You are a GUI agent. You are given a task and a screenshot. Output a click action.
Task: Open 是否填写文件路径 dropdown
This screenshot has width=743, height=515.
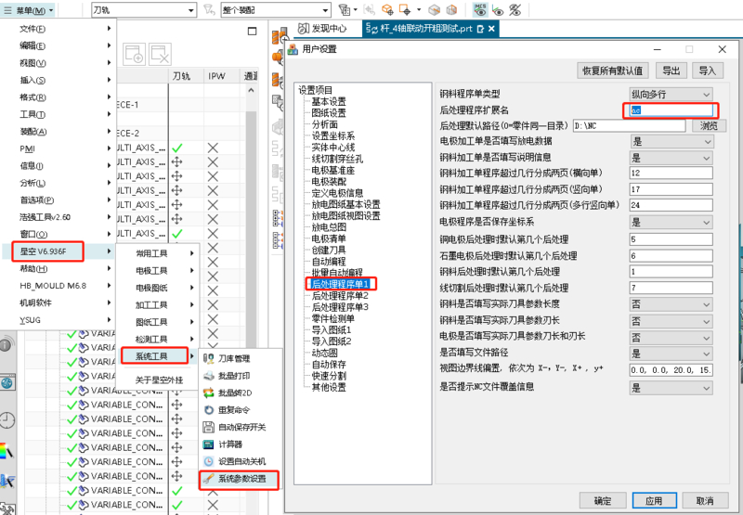click(x=671, y=354)
